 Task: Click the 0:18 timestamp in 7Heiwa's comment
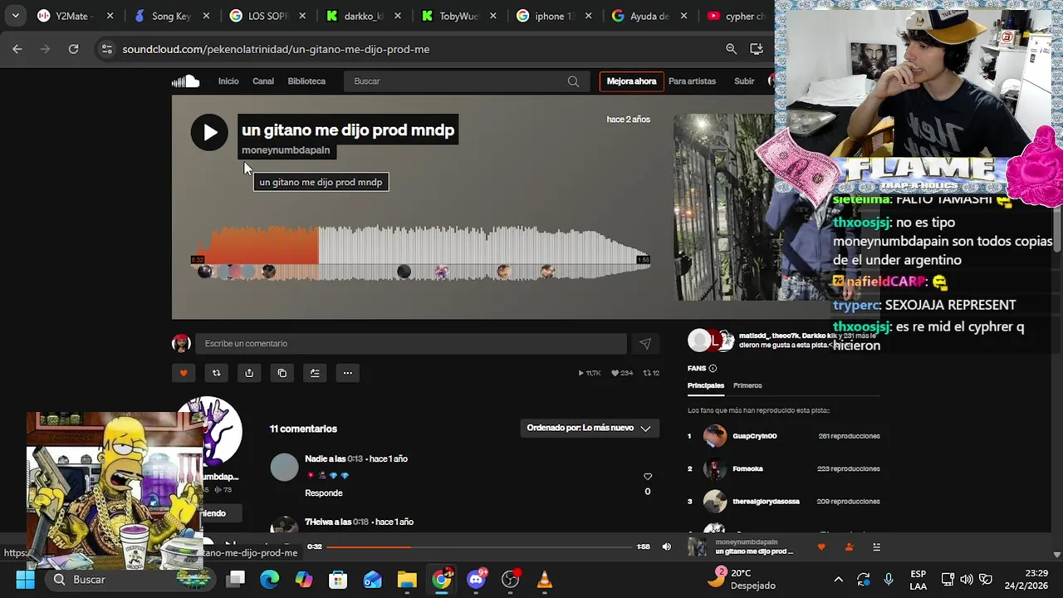pos(360,522)
